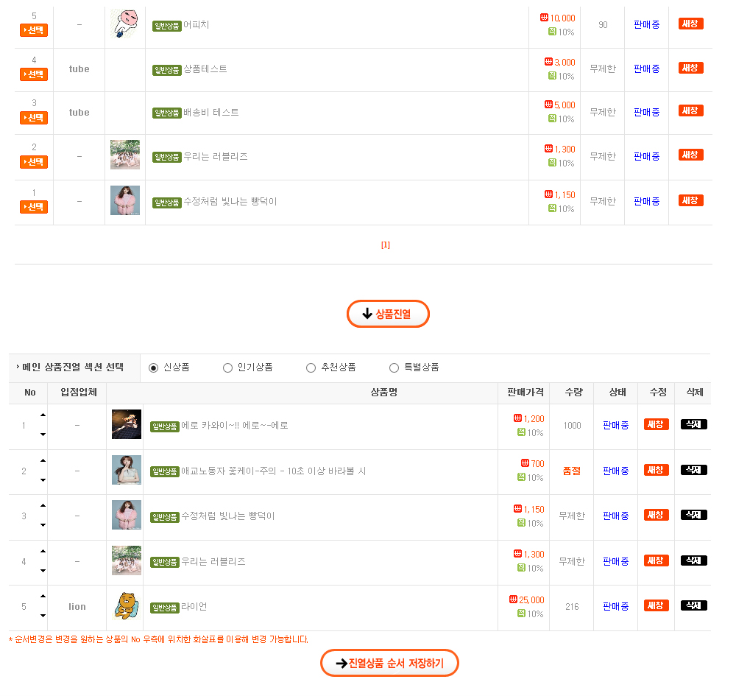This screenshot has height=696, width=736.
Task: Choose the 추천상품 section radio button
Action: [x=311, y=368]
